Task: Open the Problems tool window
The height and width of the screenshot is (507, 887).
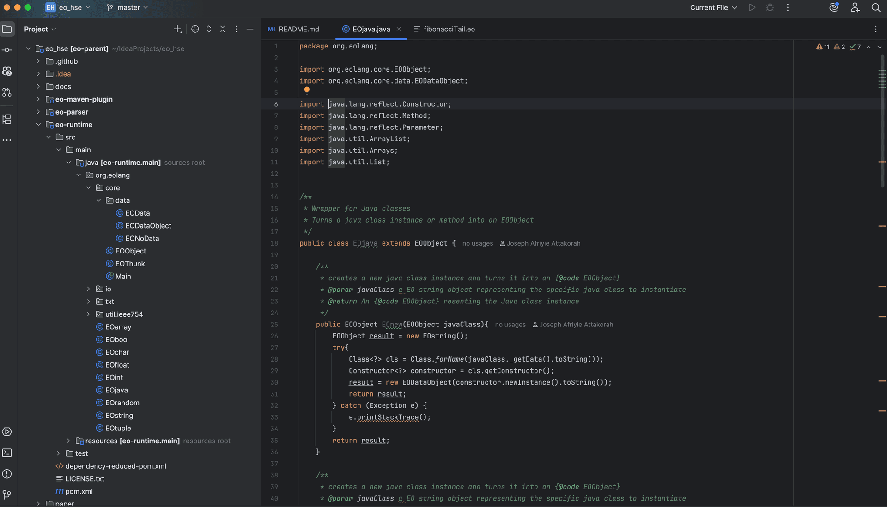Action: pyautogui.click(x=7, y=474)
